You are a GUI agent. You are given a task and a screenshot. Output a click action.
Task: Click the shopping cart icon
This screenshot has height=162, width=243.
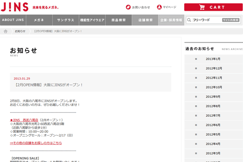202,7
